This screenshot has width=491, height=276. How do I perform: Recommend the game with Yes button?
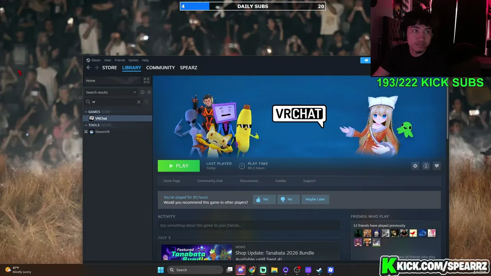(264, 199)
